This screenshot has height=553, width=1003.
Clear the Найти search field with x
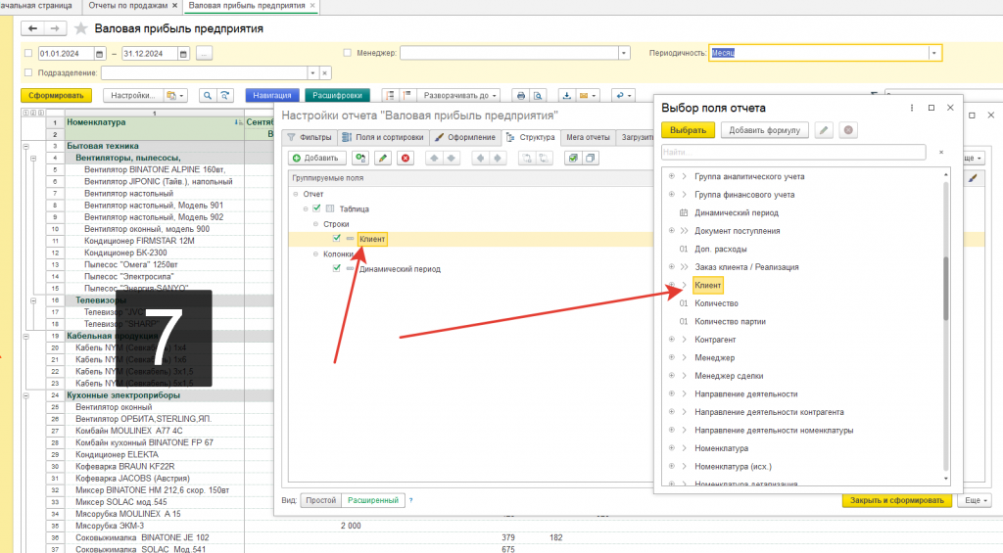point(941,152)
